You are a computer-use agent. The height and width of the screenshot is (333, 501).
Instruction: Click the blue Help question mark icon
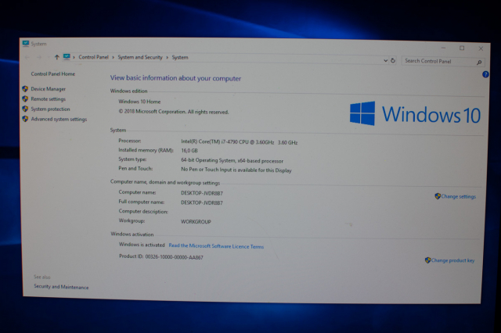(485, 74)
